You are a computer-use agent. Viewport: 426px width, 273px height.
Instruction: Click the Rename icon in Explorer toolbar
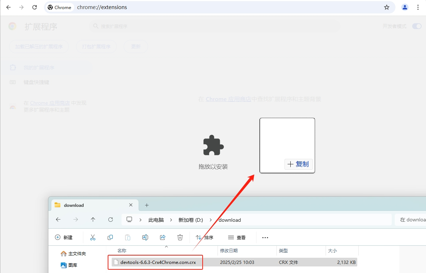click(145, 237)
